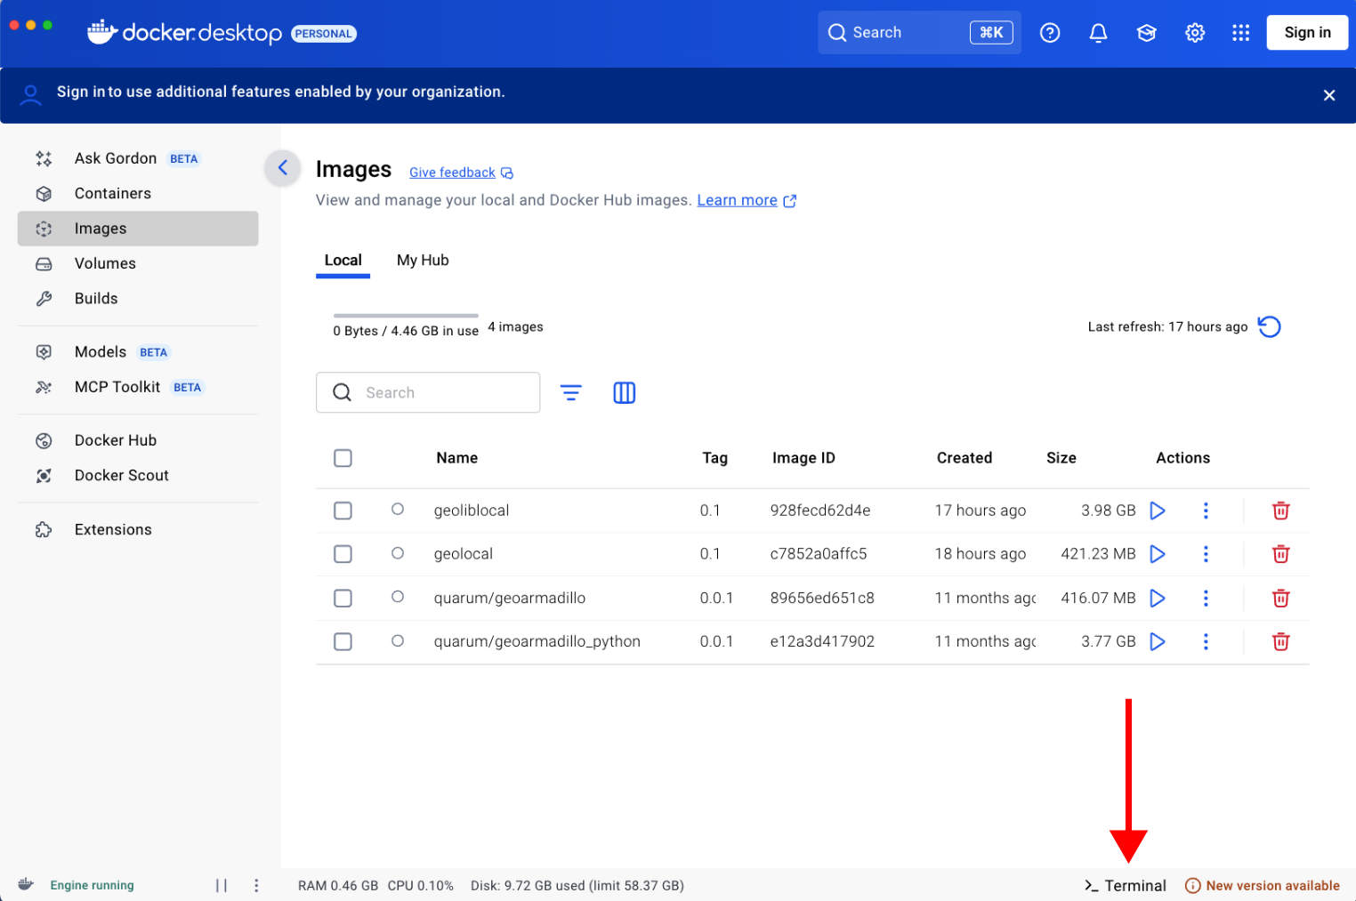
Task: Delete the quarum/geoarmadillo image
Action: [1281, 598]
